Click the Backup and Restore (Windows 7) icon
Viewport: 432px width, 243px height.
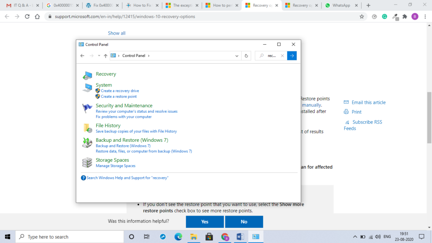coord(87,143)
